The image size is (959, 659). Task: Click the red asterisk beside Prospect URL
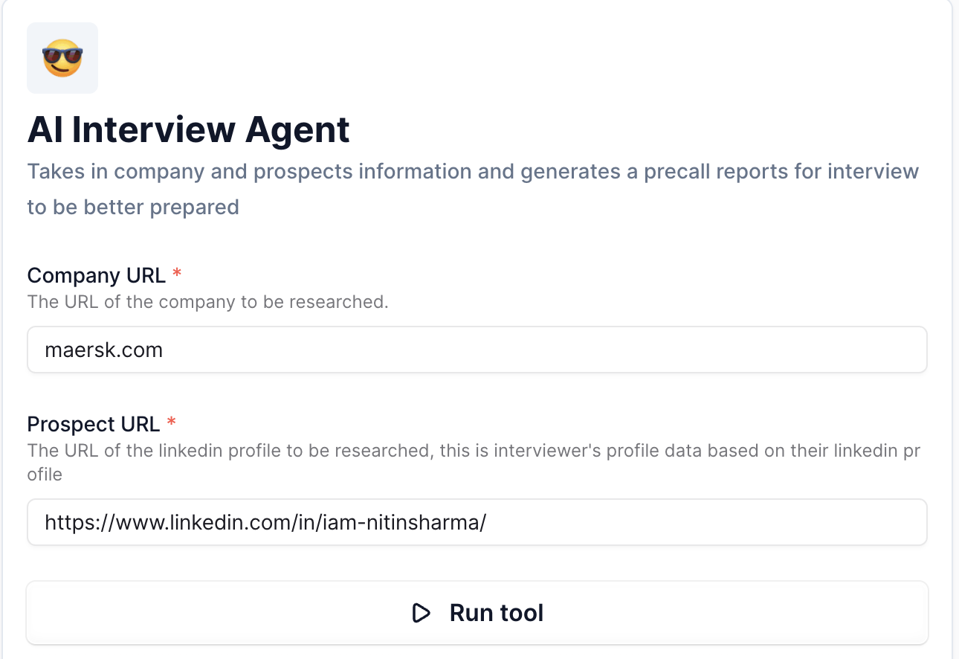(172, 424)
